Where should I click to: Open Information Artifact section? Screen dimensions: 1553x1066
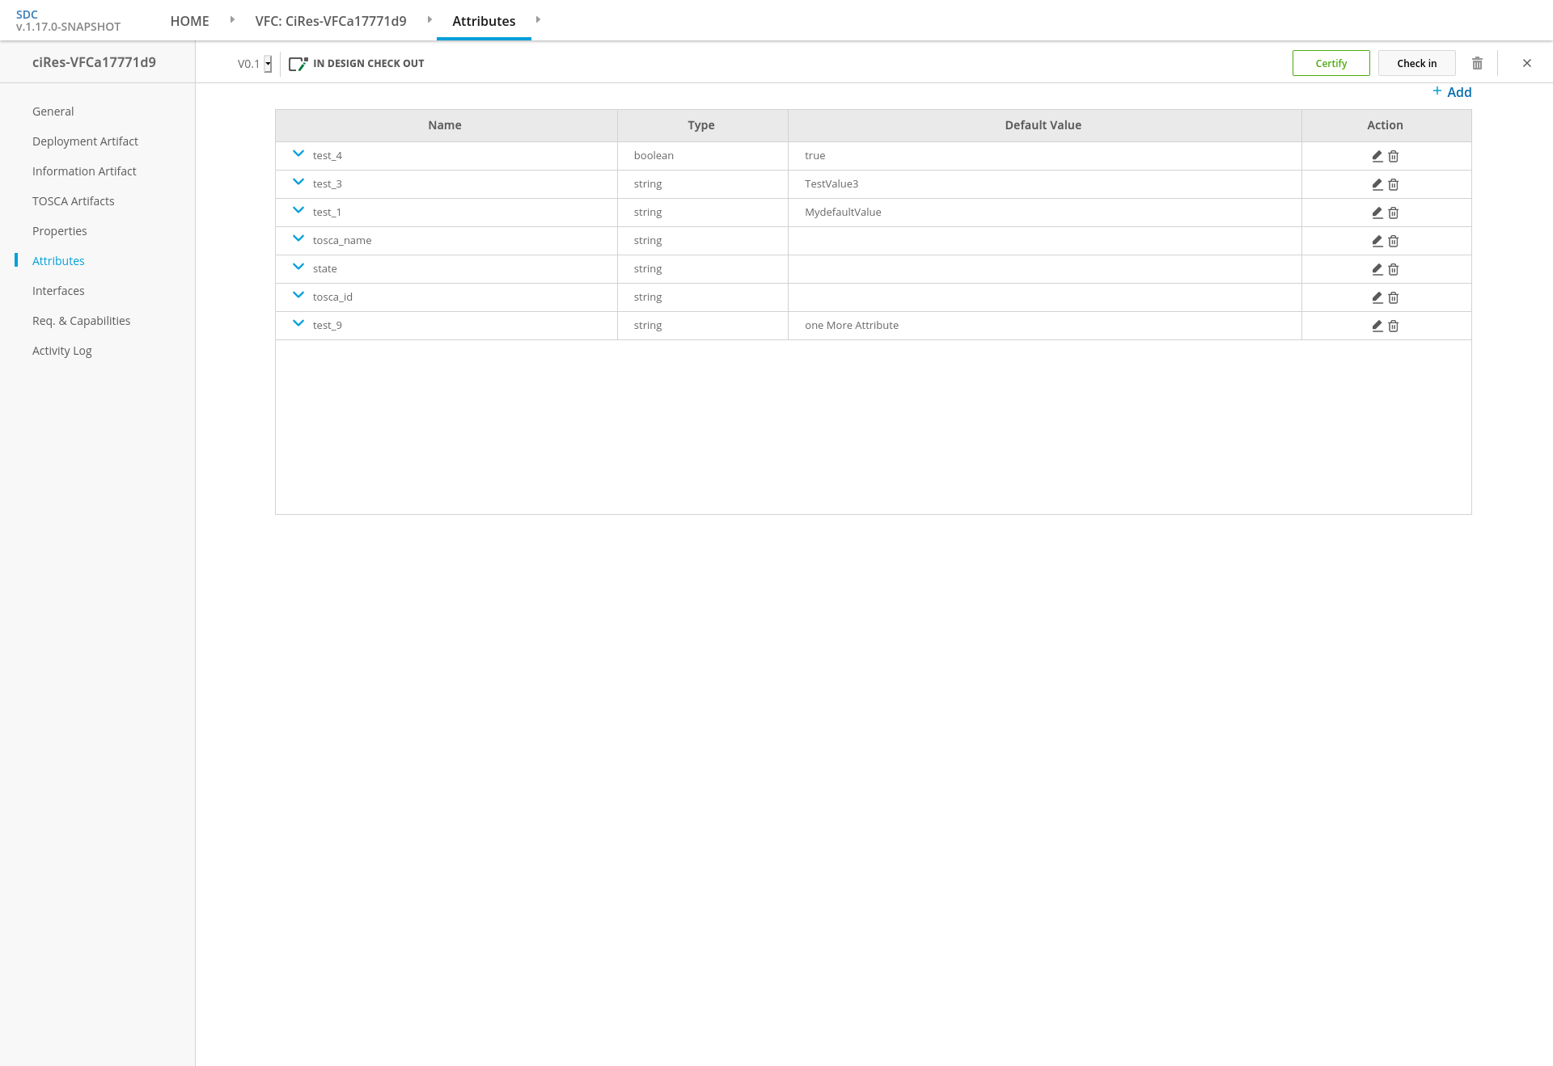coord(84,171)
